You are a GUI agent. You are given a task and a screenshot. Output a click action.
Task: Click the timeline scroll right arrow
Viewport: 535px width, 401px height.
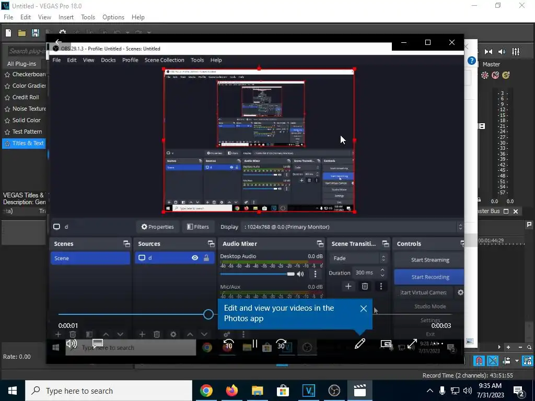[x=499, y=347]
